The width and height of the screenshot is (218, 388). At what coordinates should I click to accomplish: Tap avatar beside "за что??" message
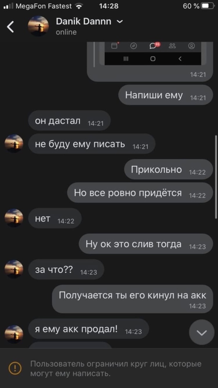click(x=14, y=269)
